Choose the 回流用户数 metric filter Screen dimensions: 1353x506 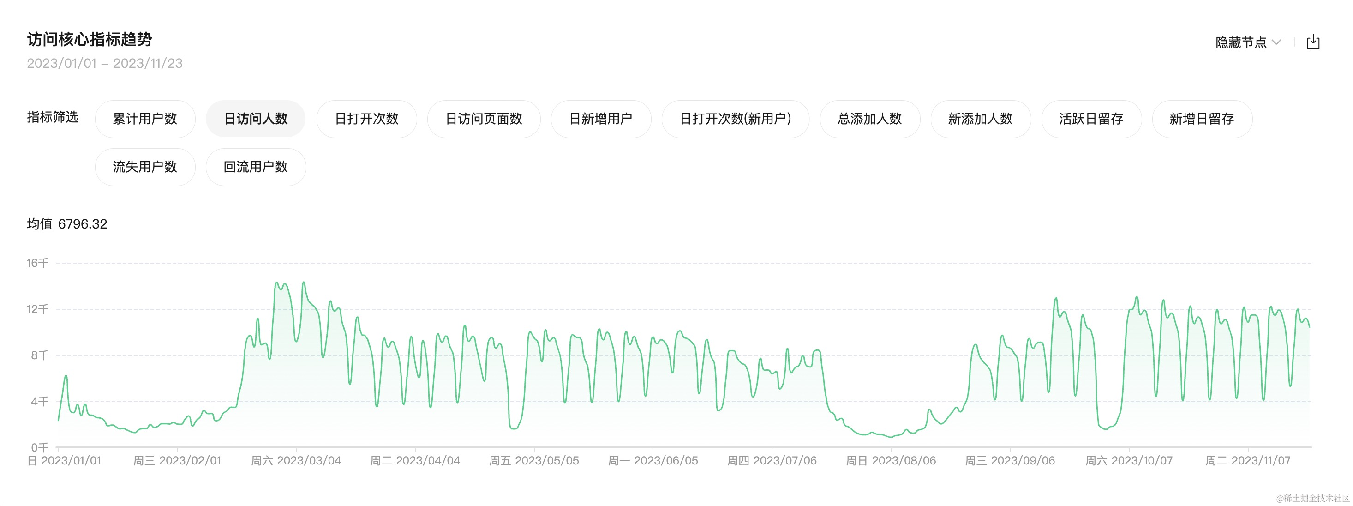pyautogui.click(x=256, y=167)
